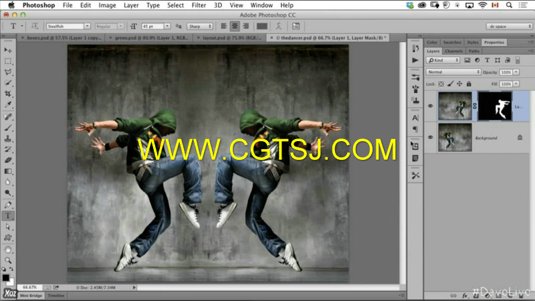The width and height of the screenshot is (535, 301).
Task: Open the workspace dropdown
Action: click(509, 26)
